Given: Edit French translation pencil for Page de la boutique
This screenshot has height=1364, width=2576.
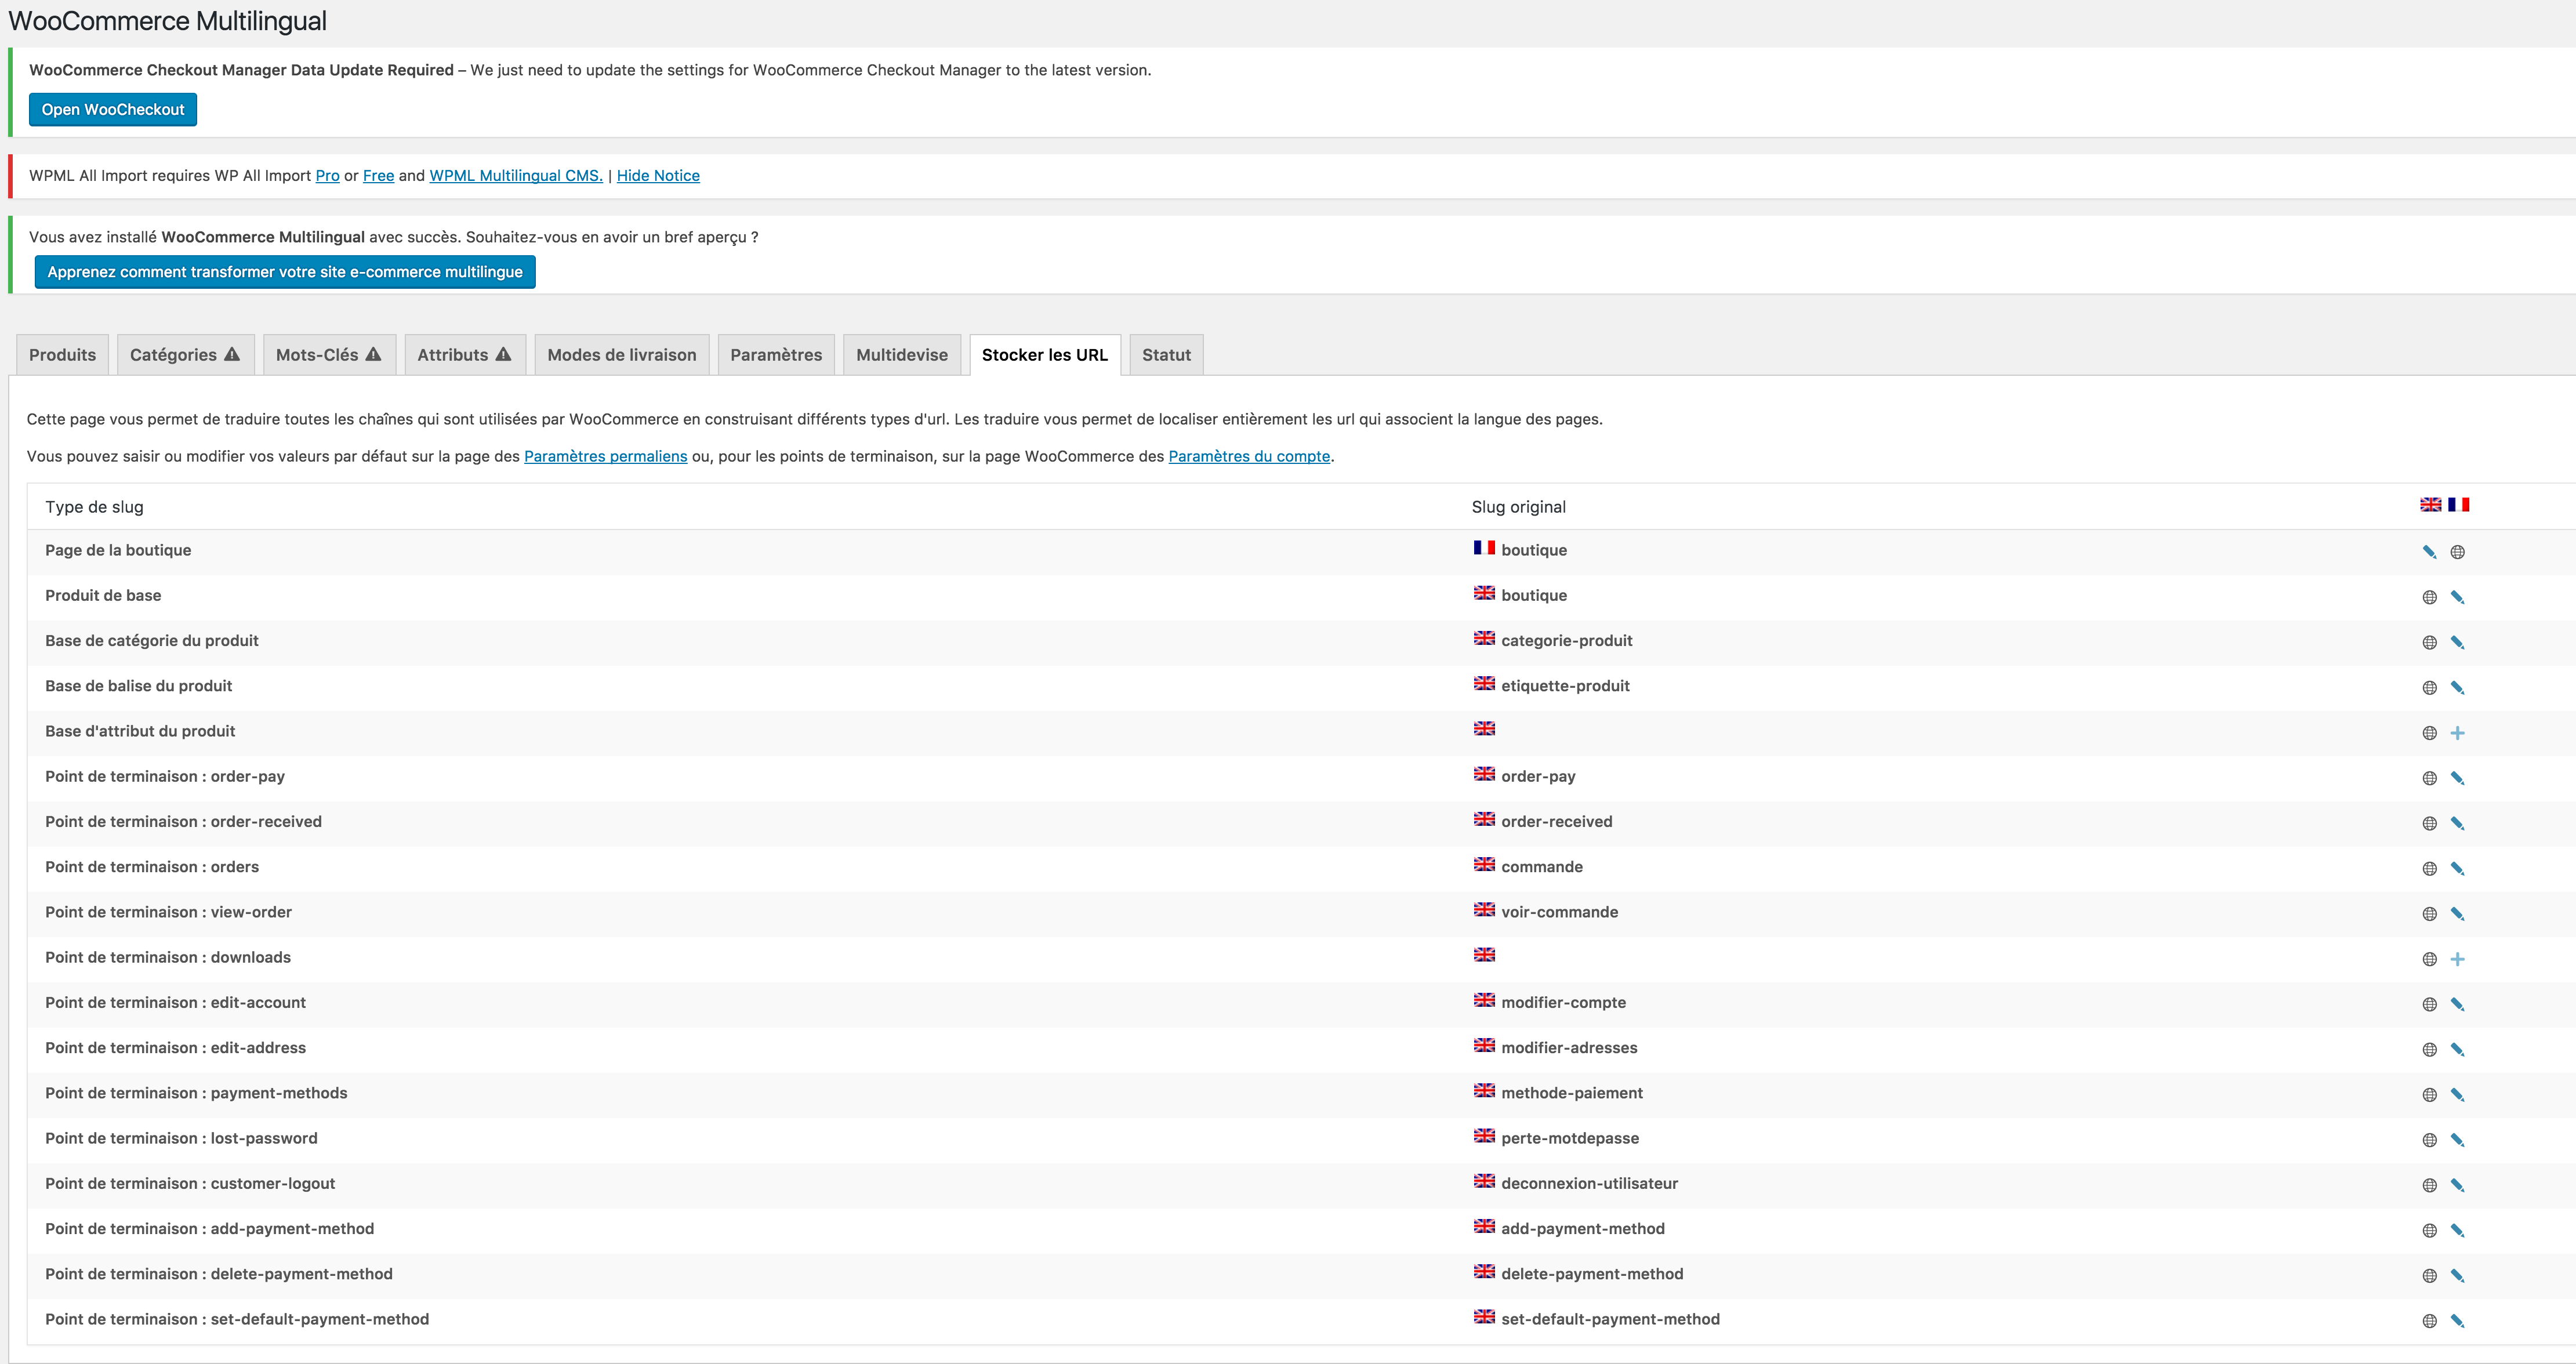Looking at the screenshot, I should click(2429, 552).
